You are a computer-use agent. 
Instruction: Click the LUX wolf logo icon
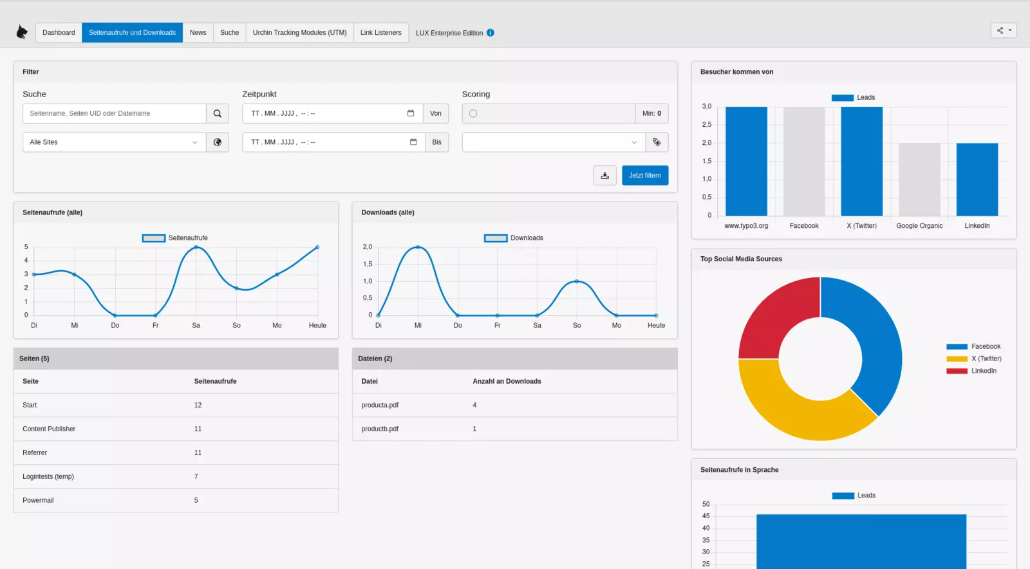[22, 32]
